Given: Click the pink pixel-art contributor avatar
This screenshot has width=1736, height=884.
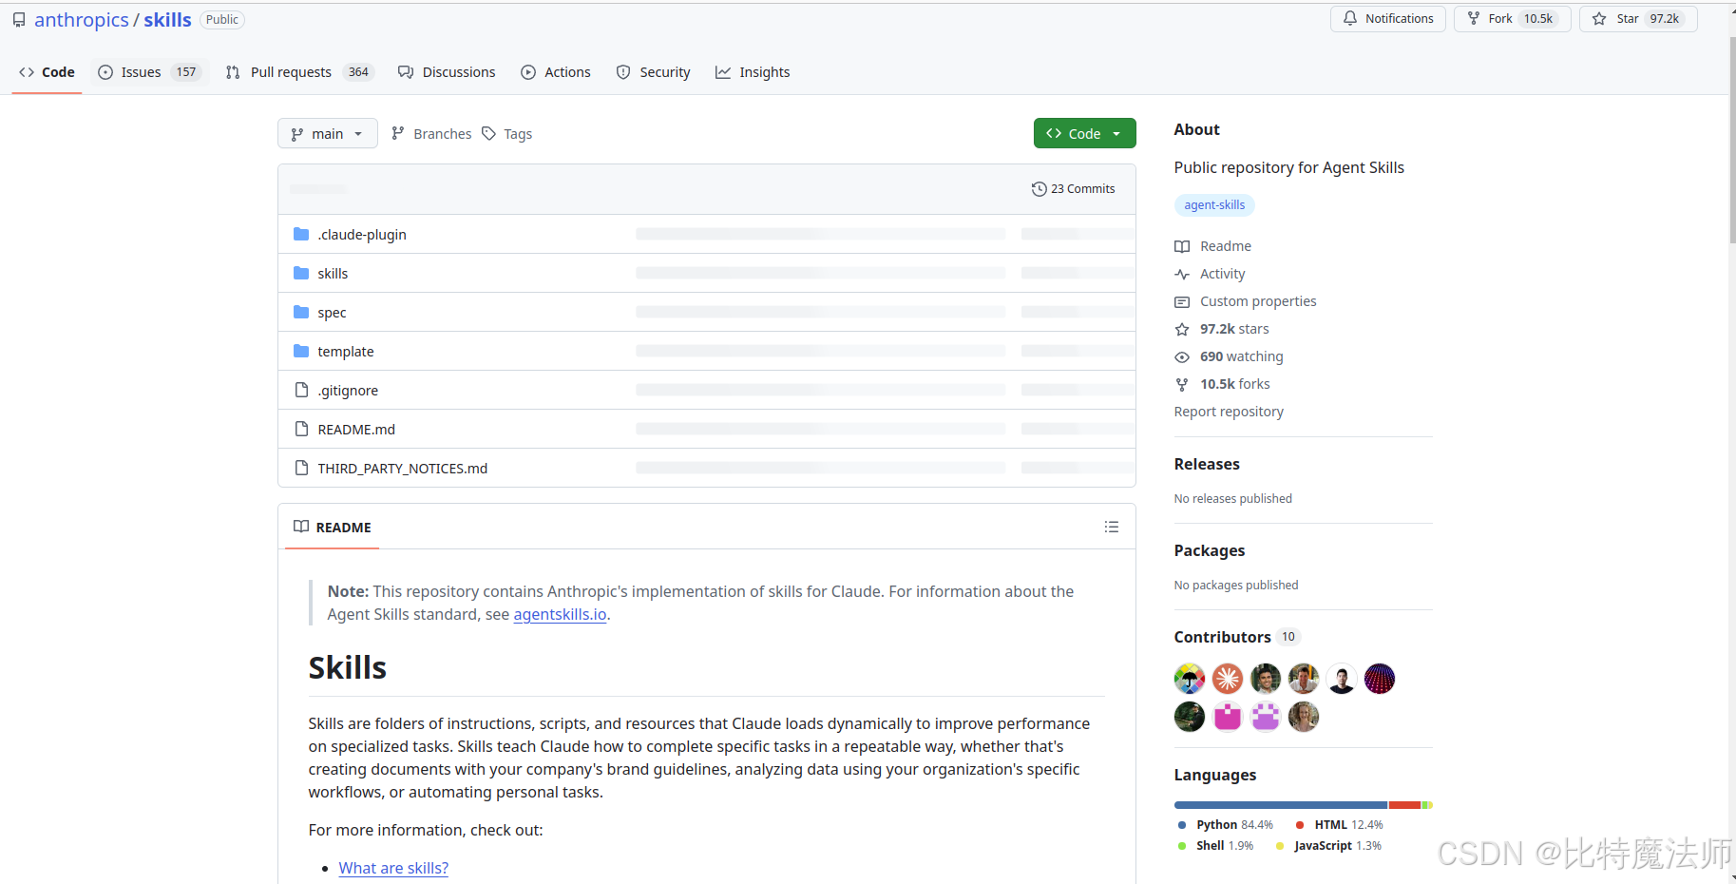Looking at the screenshot, I should coord(1228,717).
